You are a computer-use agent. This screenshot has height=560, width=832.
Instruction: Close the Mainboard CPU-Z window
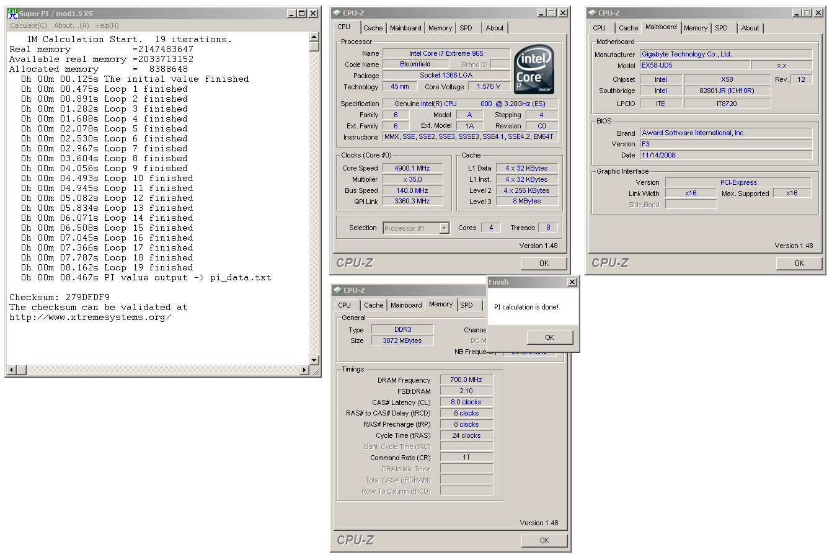pyautogui.click(x=818, y=13)
